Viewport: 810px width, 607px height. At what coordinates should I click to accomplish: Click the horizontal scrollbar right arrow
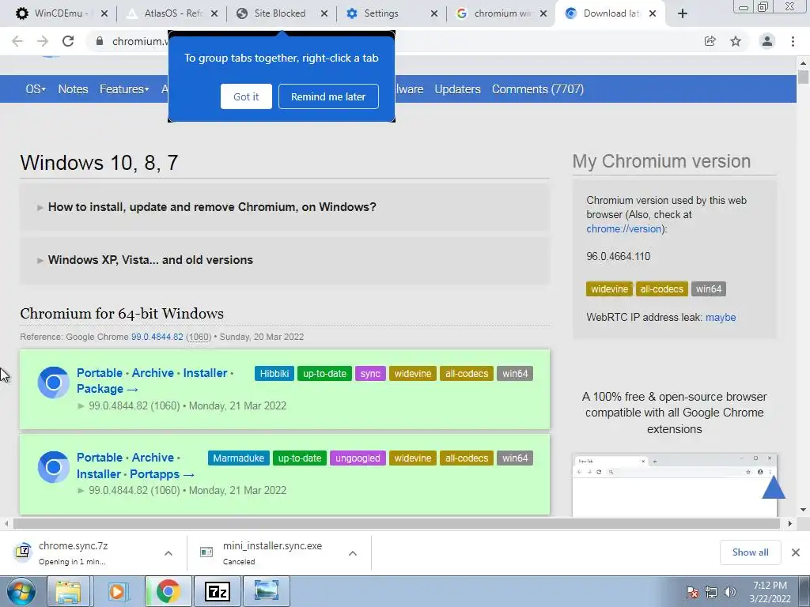click(790, 523)
